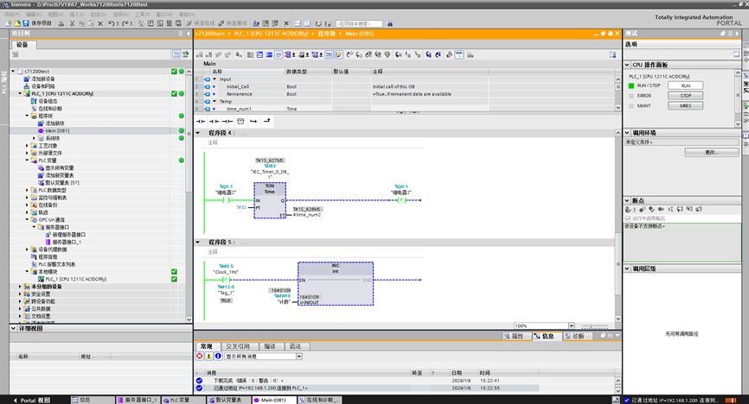Image resolution: width=749 pixels, height=404 pixels.
Task: Click the MRES button
Action: coord(686,106)
